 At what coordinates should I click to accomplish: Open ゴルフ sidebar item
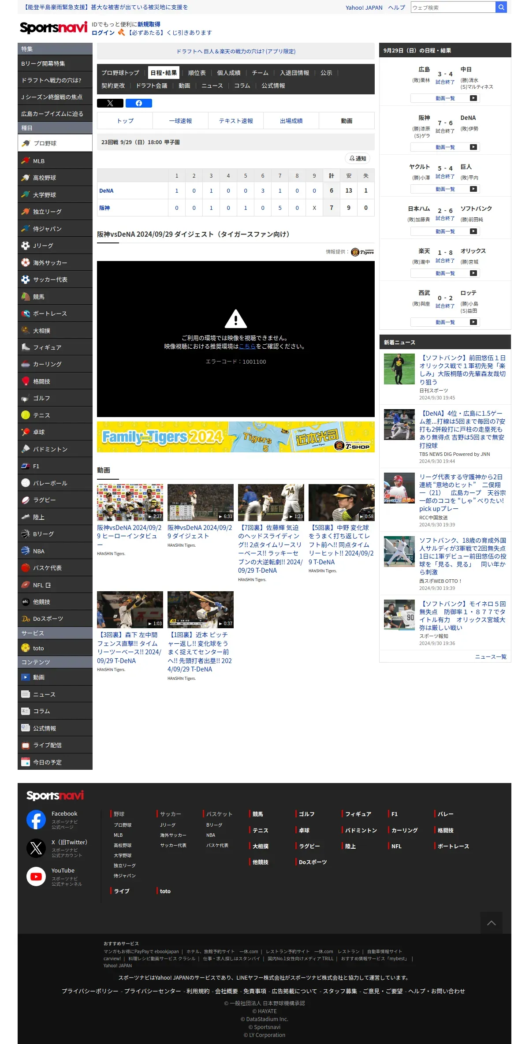coord(55,398)
